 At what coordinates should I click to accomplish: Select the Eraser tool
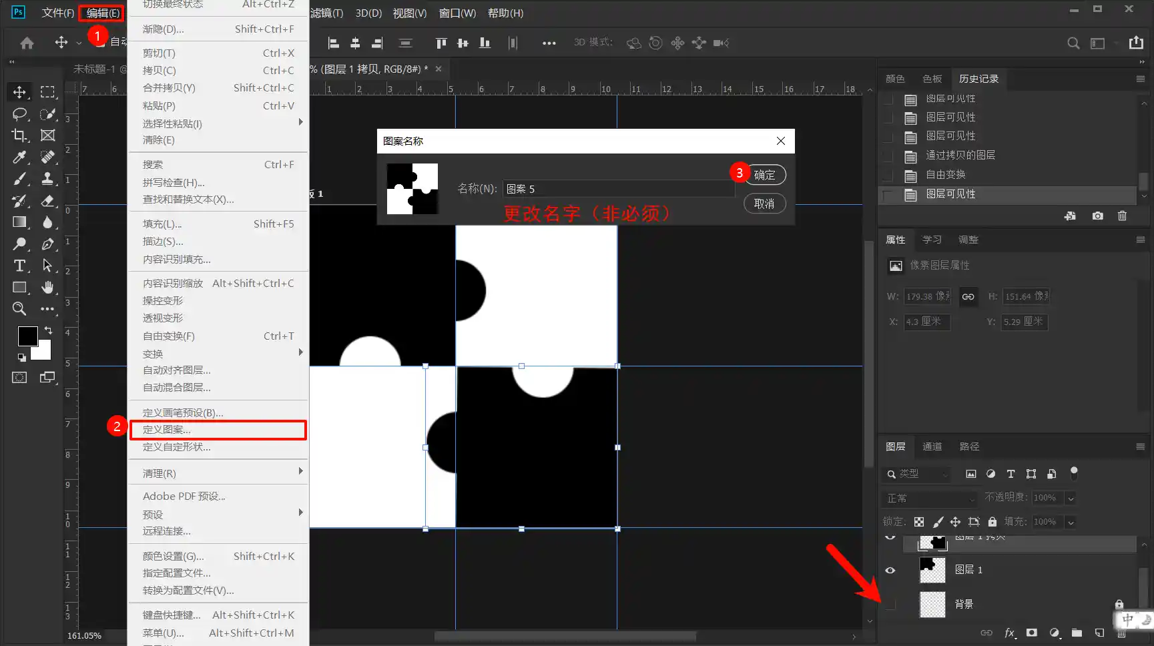coord(47,201)
